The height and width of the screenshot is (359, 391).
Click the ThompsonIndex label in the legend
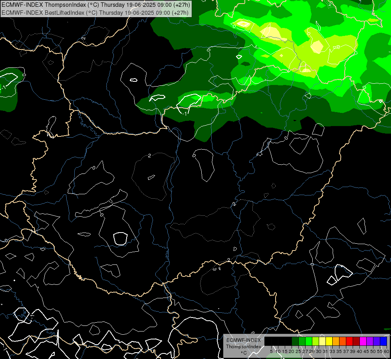(244, 347)
